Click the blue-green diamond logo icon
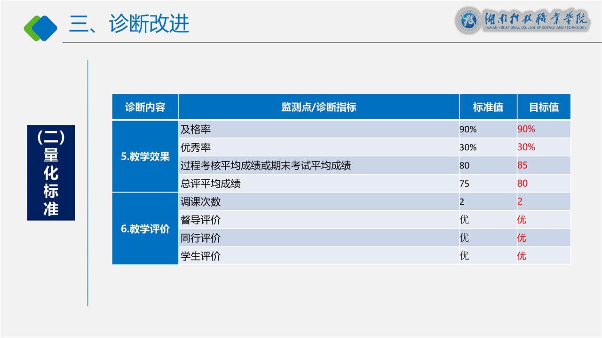This screenshot has height=338, width=602. coord(40,28)
